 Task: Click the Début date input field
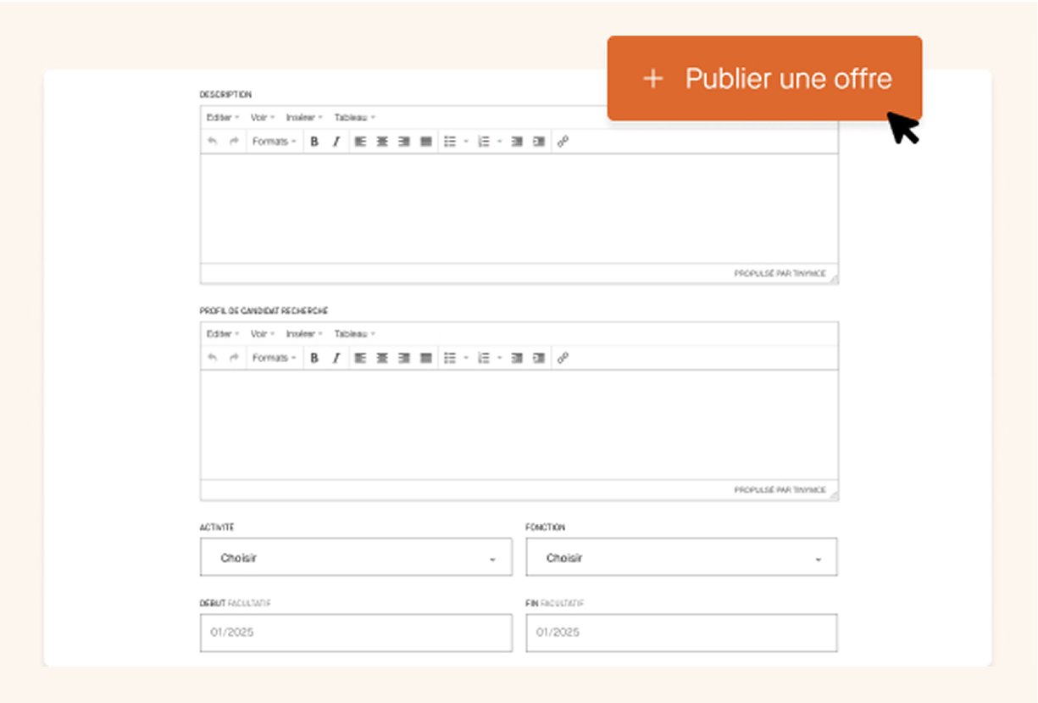[x=356, y=633]
